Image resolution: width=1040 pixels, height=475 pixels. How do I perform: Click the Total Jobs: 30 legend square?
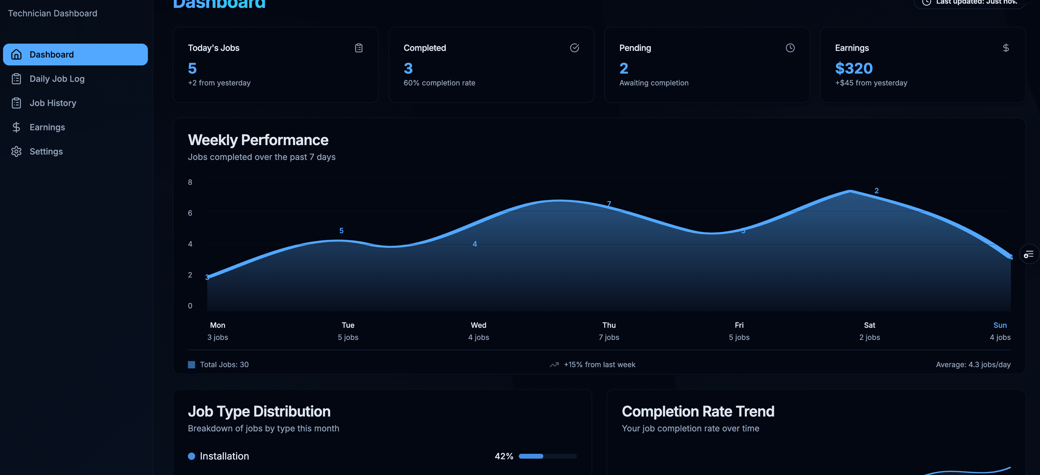[192, 364]
